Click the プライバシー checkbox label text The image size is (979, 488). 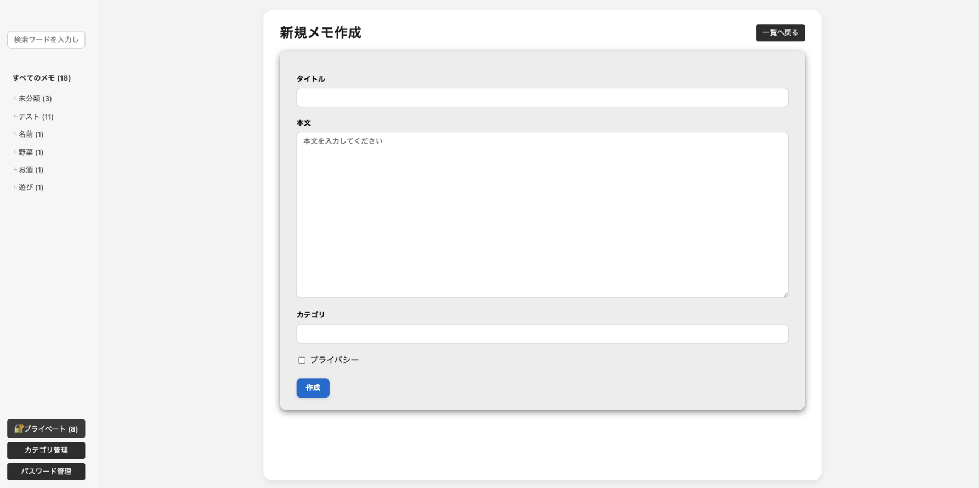[335, 360]
